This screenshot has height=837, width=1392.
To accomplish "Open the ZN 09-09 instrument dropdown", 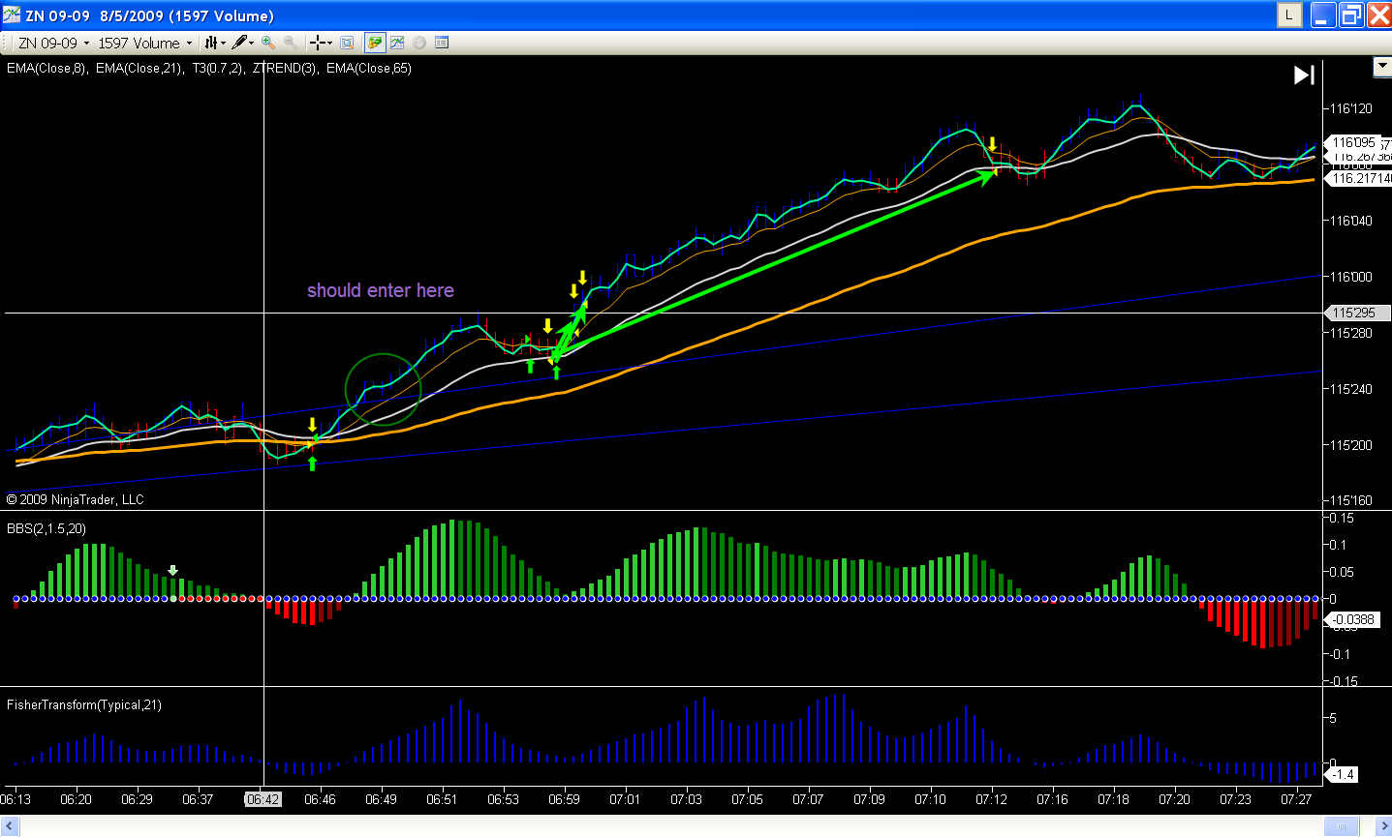I will point(53,43).
